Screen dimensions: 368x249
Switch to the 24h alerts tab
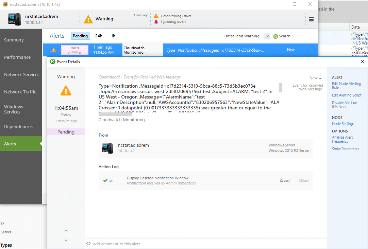click(x=99, y=36)
